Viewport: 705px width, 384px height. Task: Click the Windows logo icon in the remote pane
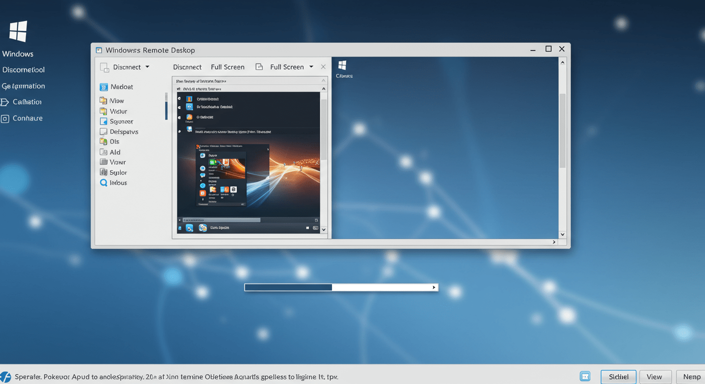342,65
